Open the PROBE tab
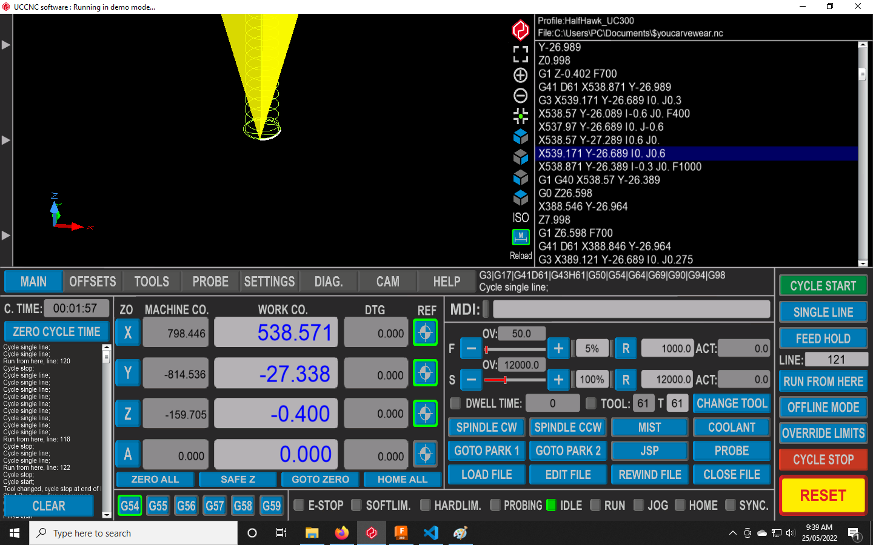The height and width of the screenshot is (545, 873). pyautogui.click(x=210, y=282)
